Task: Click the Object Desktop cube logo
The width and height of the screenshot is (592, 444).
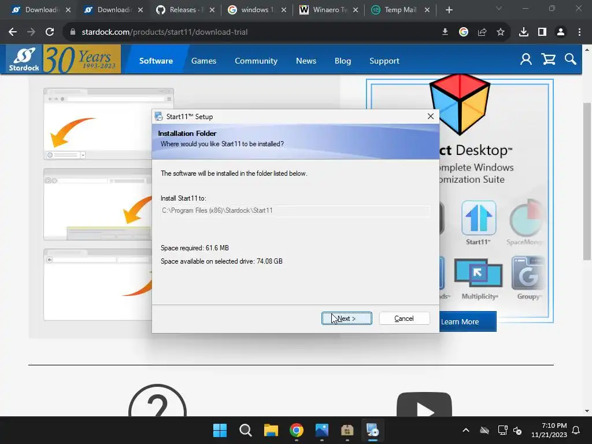Action: [460, 104]
